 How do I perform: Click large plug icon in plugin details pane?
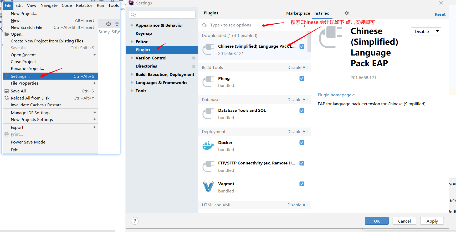click(x=330, y=37)
